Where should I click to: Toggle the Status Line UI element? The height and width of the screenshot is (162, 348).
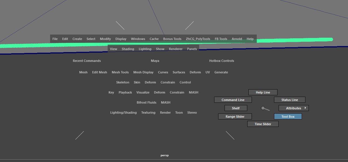click(290, 100)
